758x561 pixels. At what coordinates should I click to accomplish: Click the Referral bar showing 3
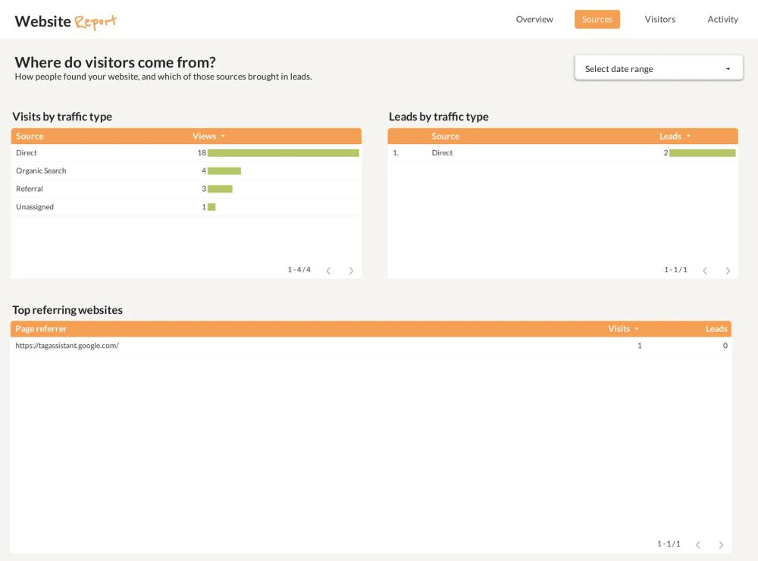[x=220, y=189]
